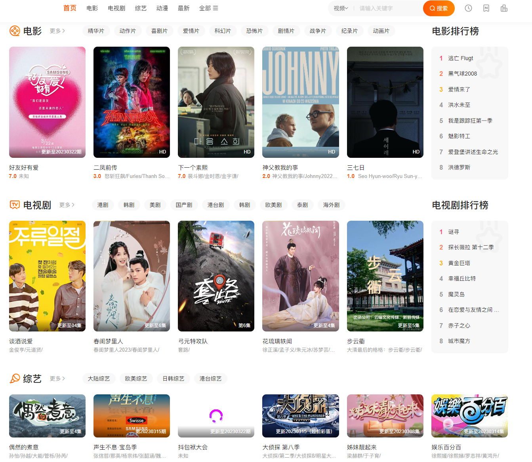This screenshot has width=532, height=462.
Task: Select the 国产剧 TV filter
Action: click(x=184, y=205)
